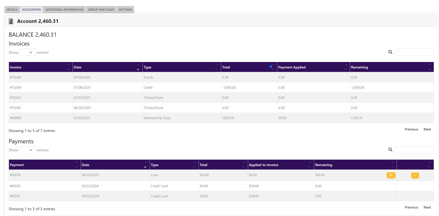This screenshot has width=439, height=216.
Task: Click the yellow plus button on payment #81078
Action: (x=415, y=175)
